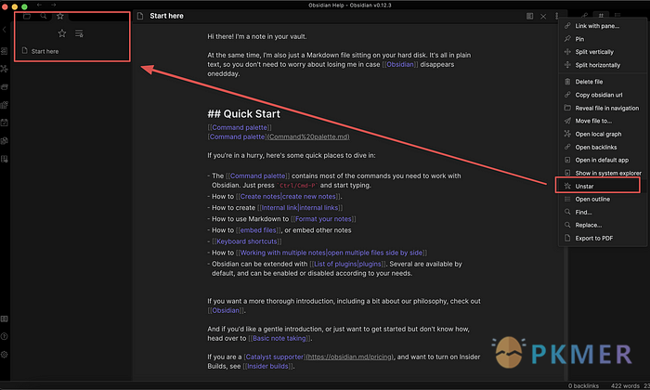Open the backlinks tab in the right sidebar
The height and width of the screenshot is (390, 650).
pyautogui.click(x=584, y=16)
